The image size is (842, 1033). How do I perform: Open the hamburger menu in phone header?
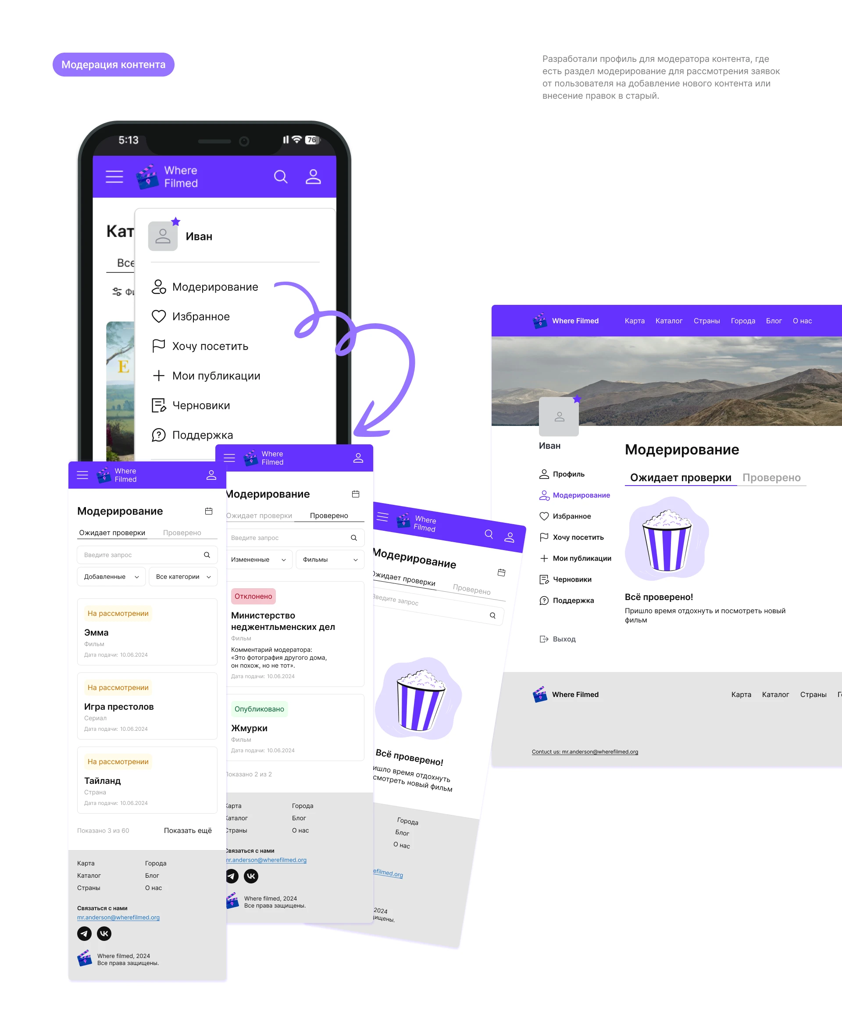(x=114, y=177)
